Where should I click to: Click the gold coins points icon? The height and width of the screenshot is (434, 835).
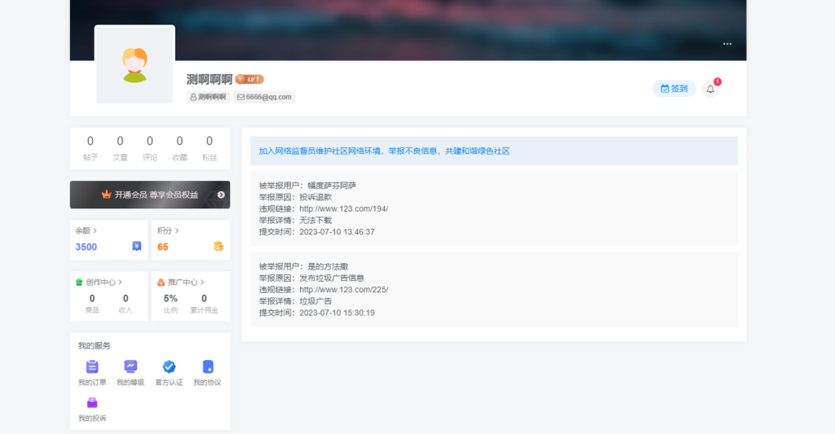coord(219,246)
